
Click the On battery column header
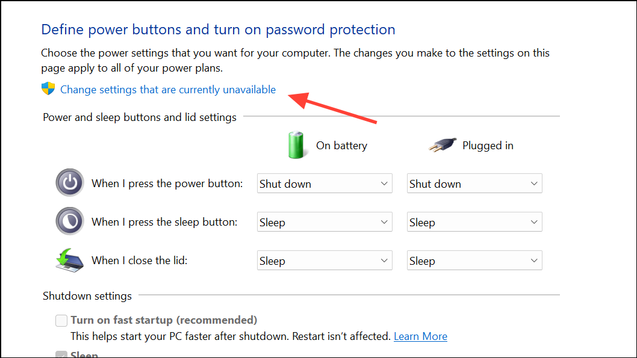coord(342,145)
